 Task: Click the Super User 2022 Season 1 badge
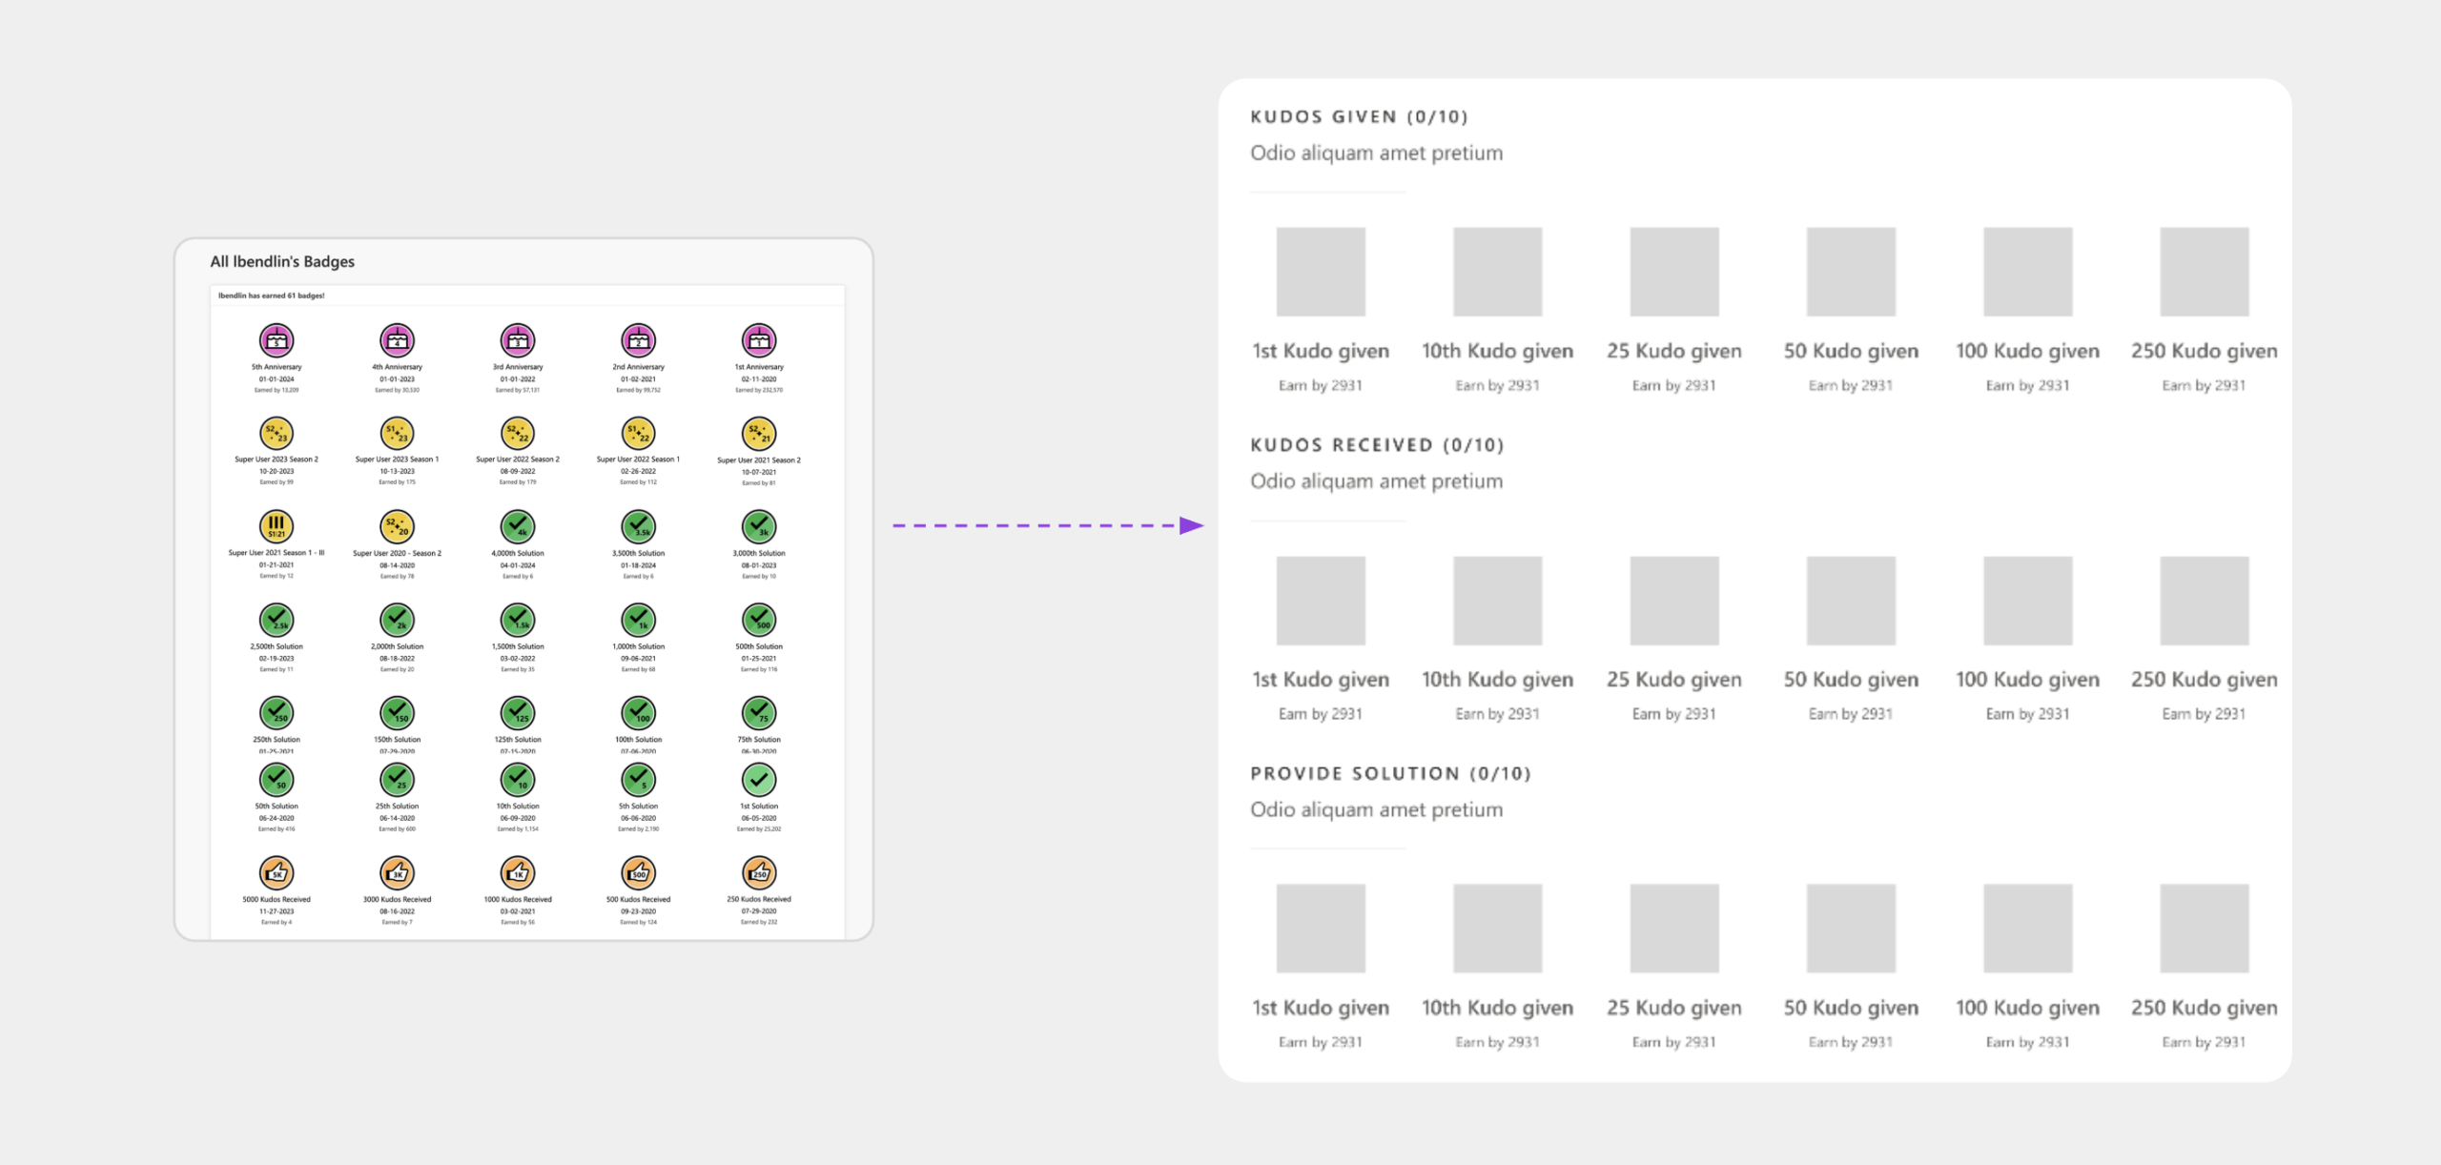[x=638, y=434]
